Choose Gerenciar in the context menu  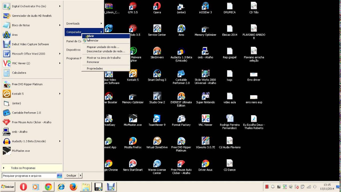tap(106, 41)
